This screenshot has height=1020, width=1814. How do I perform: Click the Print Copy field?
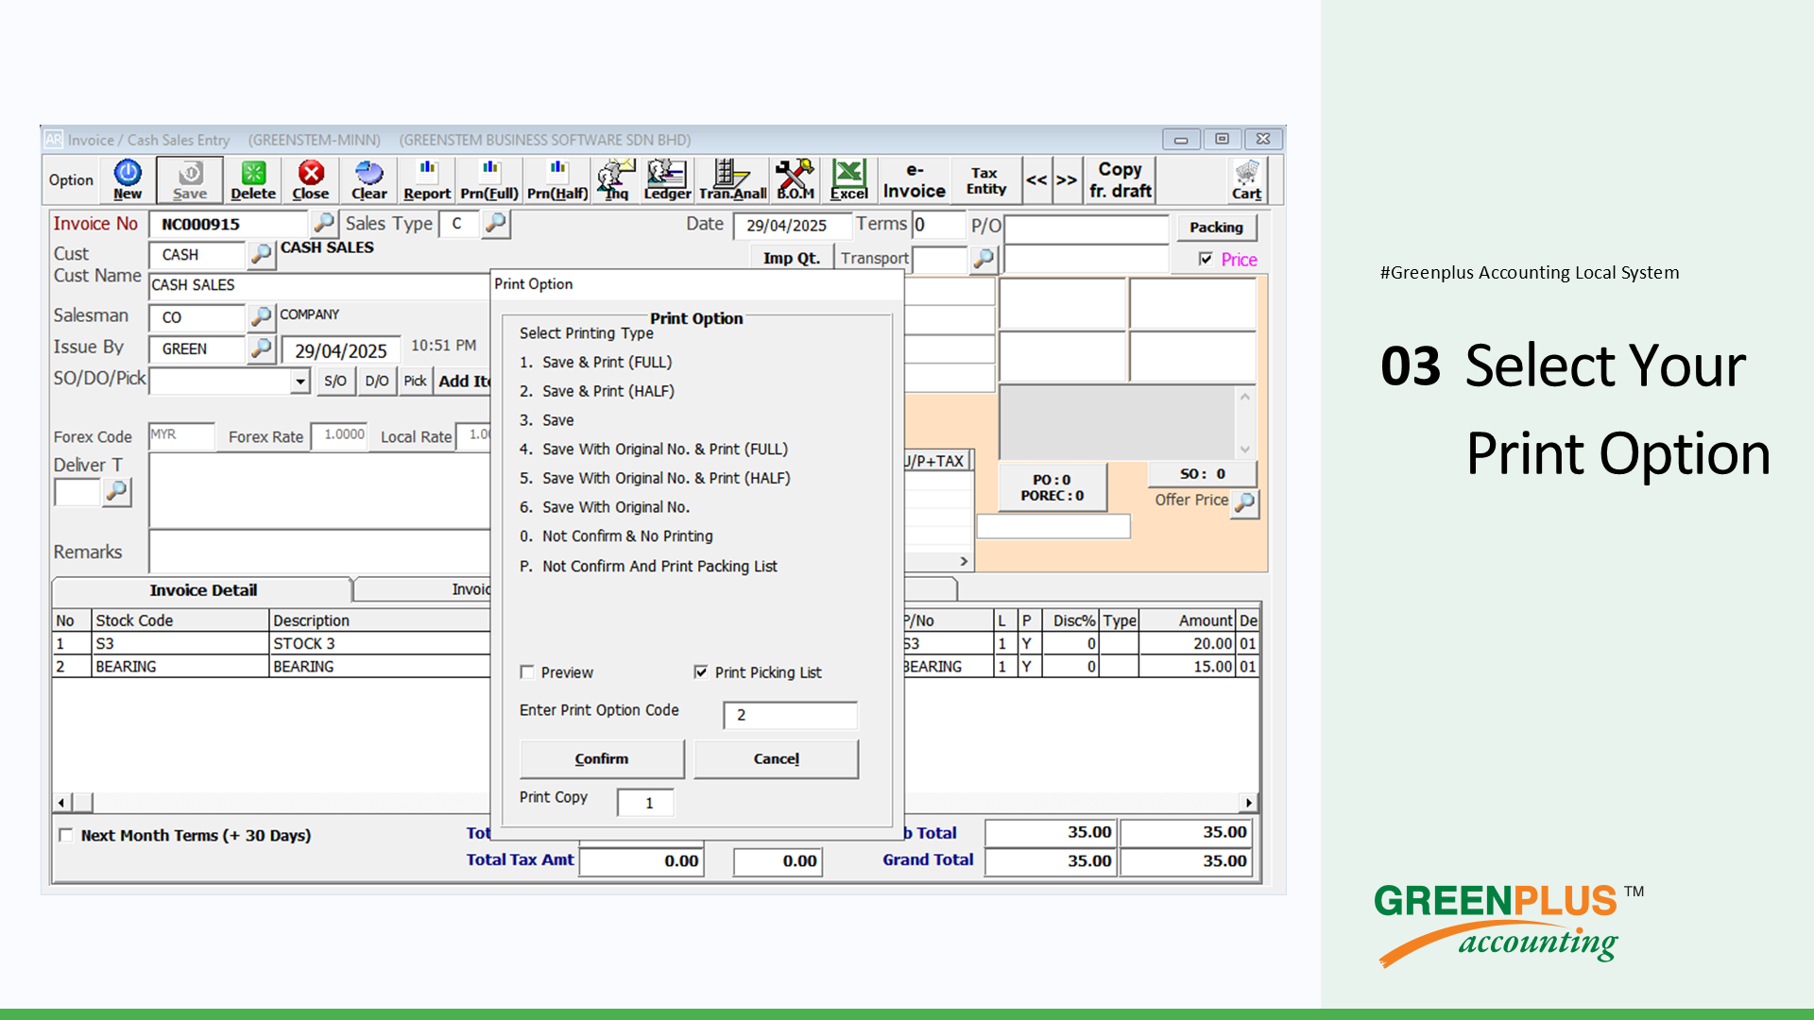(645, 803)
